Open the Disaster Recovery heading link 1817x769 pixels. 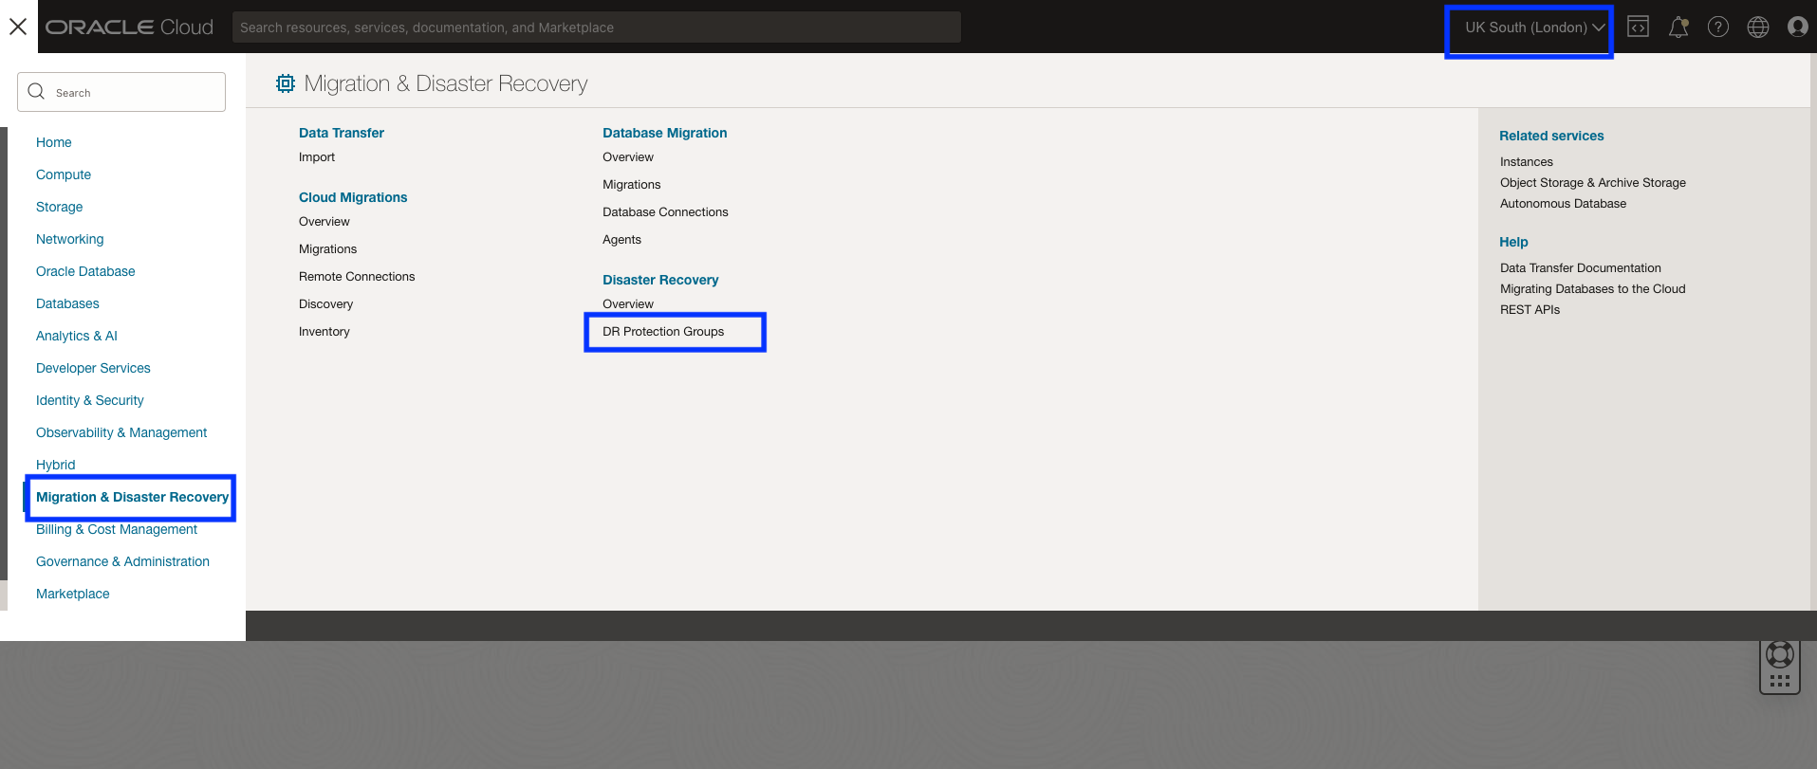coord(660,280)
